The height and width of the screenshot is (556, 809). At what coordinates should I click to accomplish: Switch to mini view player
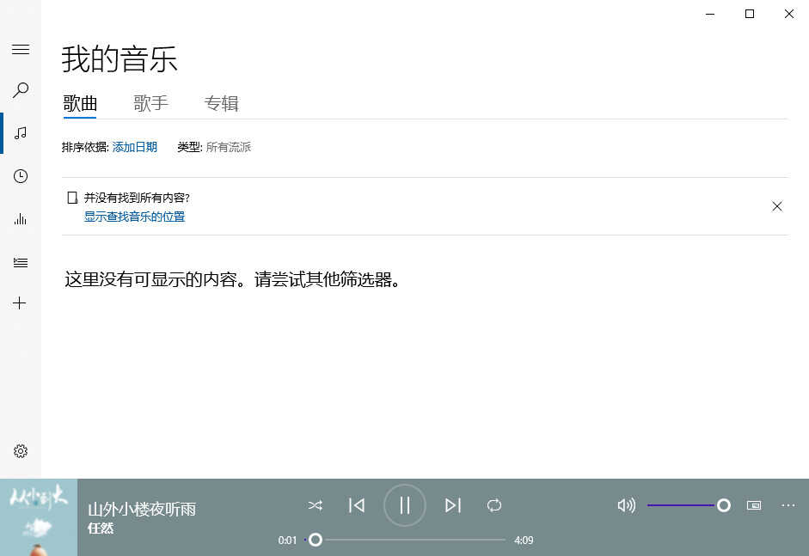(754, 505)
